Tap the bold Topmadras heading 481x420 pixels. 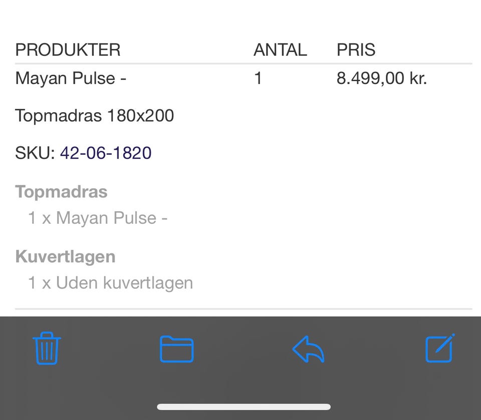[x=61, y=192]
